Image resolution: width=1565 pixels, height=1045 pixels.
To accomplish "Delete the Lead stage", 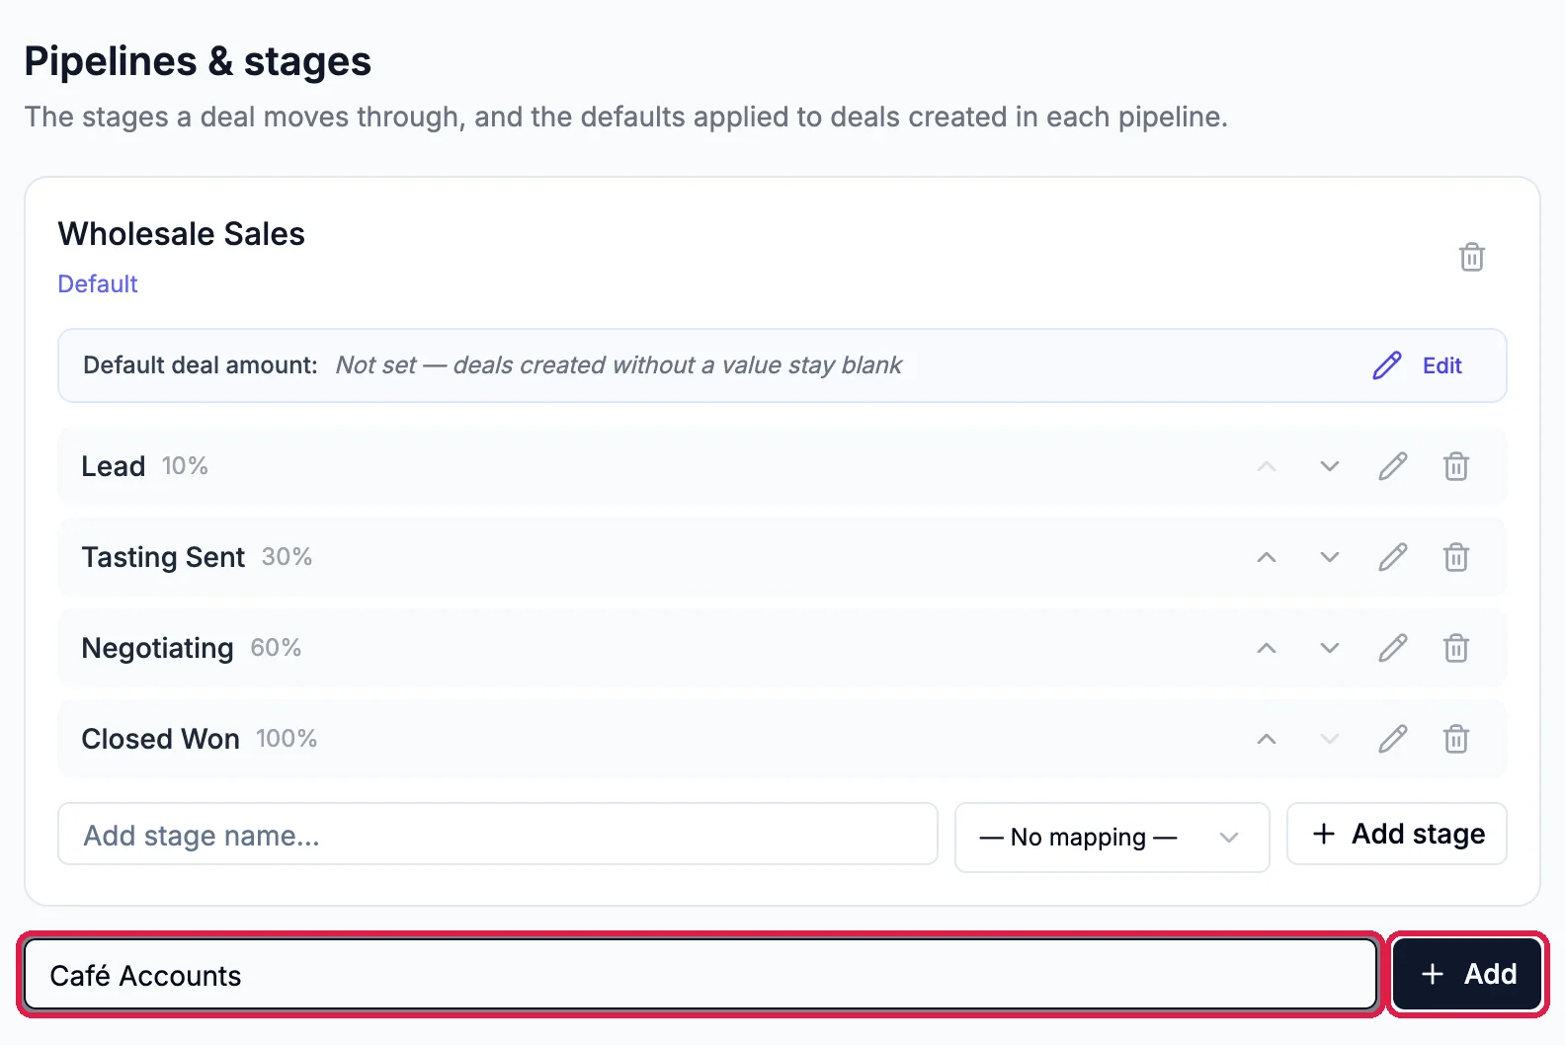I will (x=1456, y=466).
